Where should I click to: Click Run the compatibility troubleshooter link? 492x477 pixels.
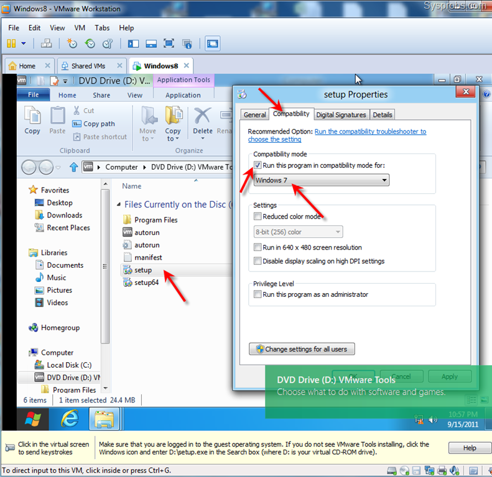370,132
